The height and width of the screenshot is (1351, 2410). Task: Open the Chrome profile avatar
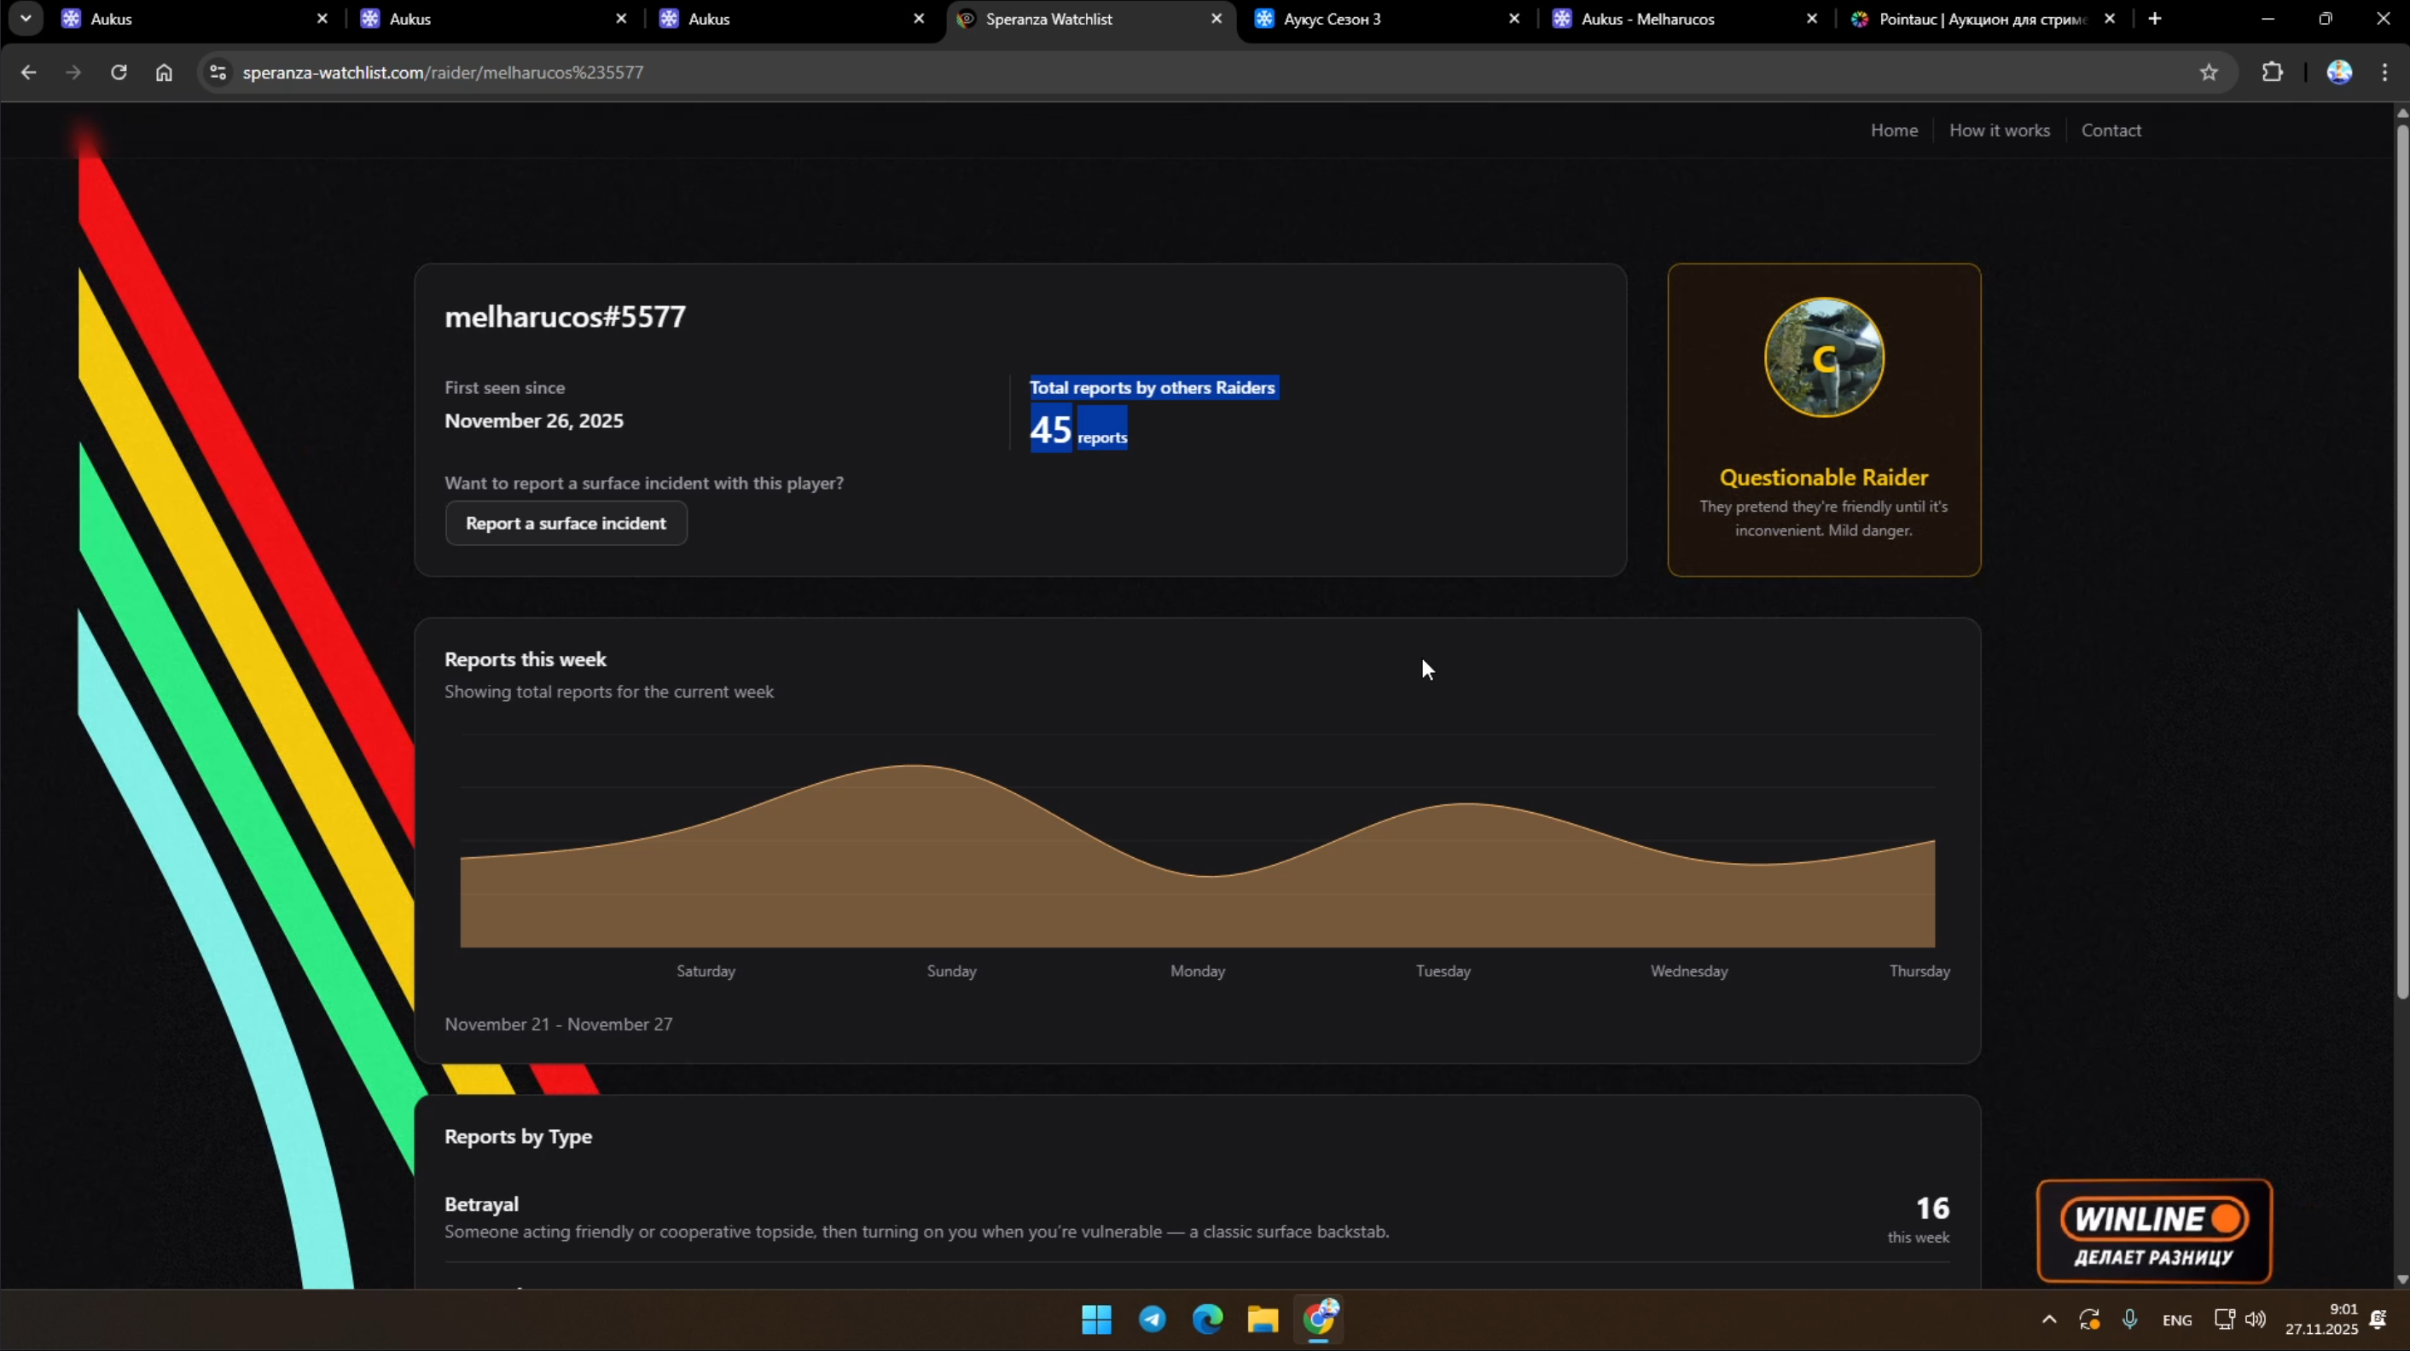[x=2339, y=72]
